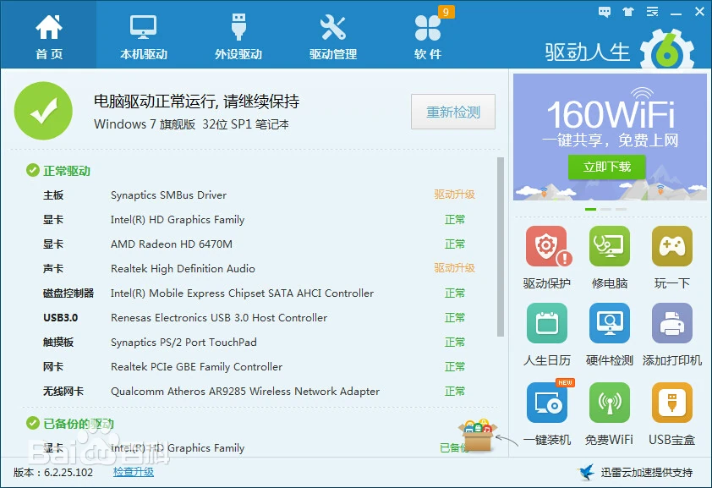Click 正常 status for SATA AHCI Controller
Screen dimensions: 712x488
coord(455,293)
